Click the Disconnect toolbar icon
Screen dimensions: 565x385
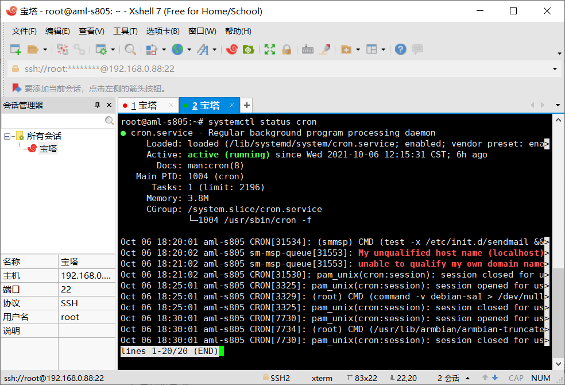click(x=63, y=49)
